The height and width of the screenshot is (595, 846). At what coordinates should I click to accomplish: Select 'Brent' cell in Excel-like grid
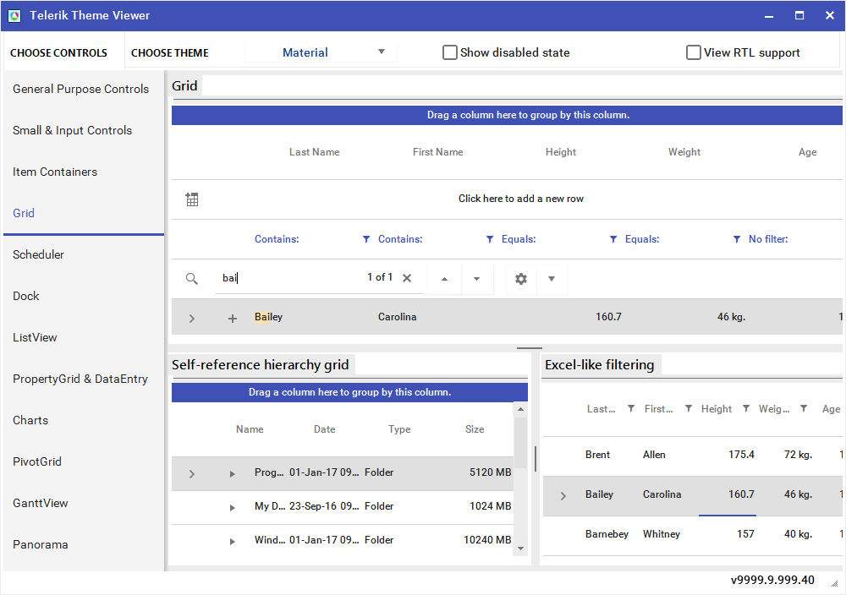point(597,455)
